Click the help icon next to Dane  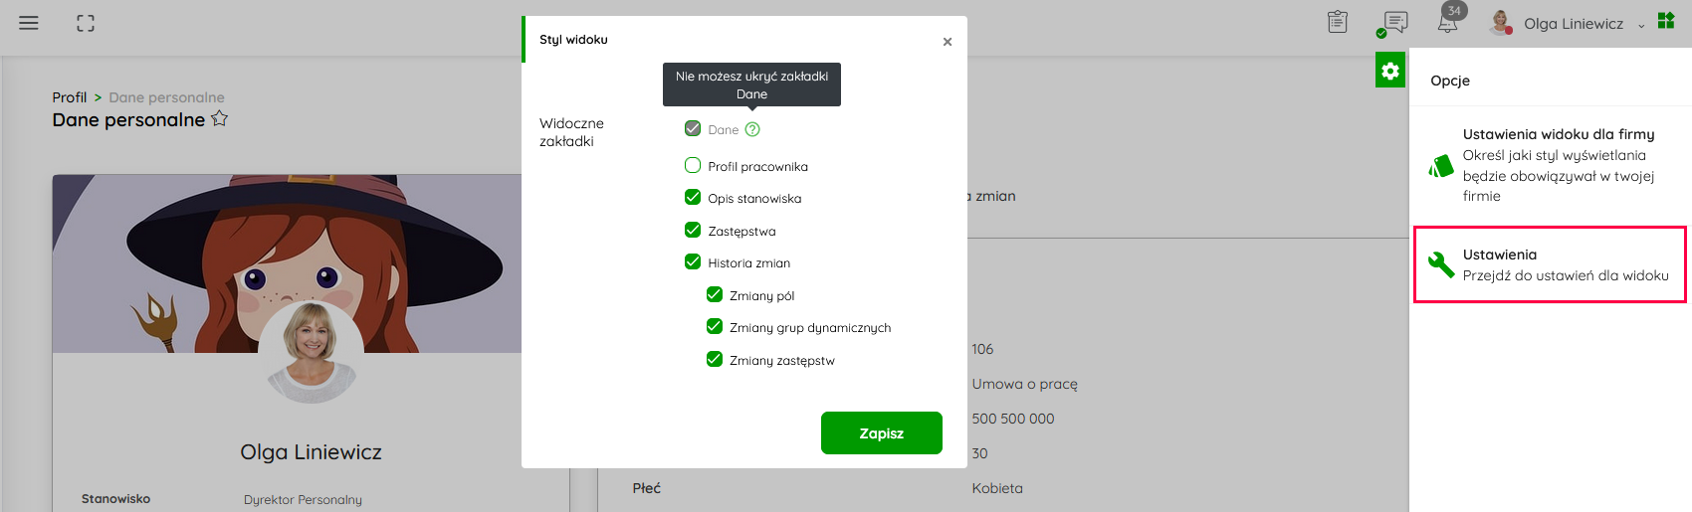point(752,129)
